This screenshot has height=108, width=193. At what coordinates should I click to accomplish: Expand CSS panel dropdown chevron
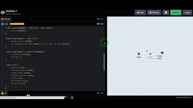click(102, 24)
